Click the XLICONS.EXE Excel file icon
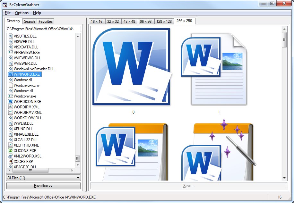This screenshot has width=294, height=203. pos(11,150)
